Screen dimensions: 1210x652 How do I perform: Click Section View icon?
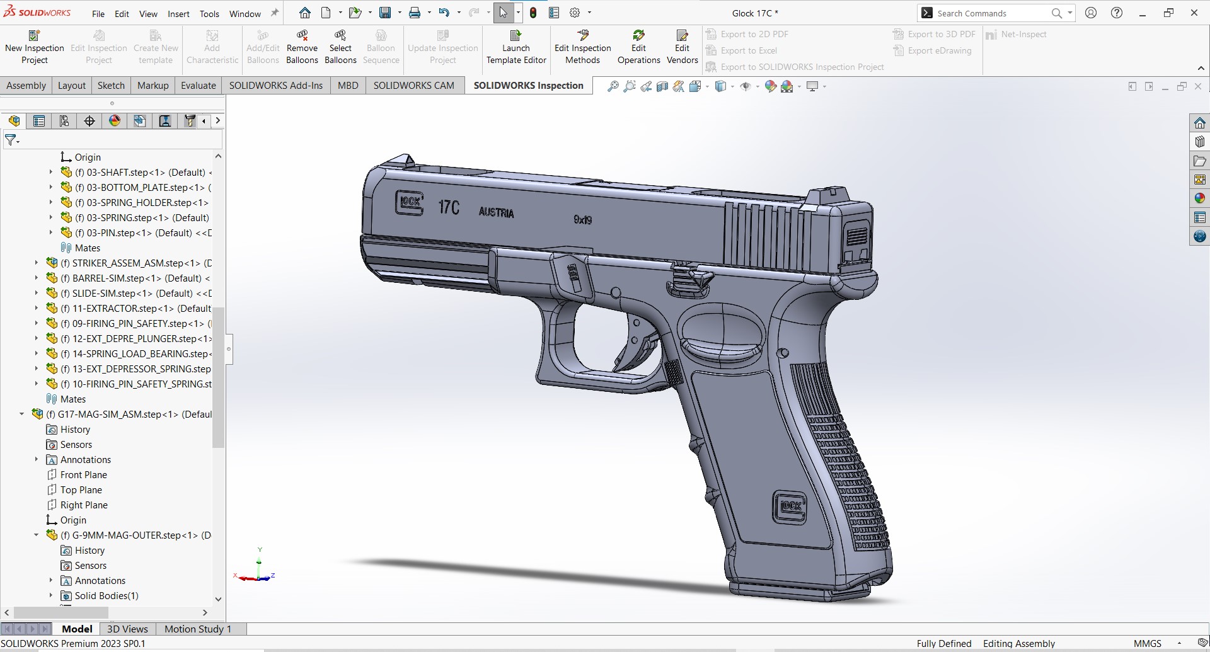pyautogui.click(x=662, y=86)
